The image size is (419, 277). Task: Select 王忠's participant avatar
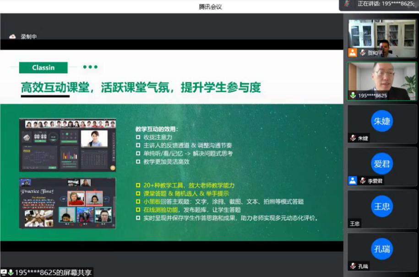[x=382, y=207]
